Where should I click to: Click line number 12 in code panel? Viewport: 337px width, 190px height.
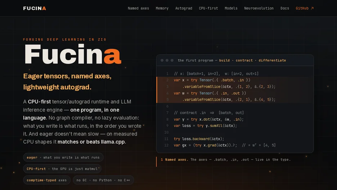tap(166, 145)
